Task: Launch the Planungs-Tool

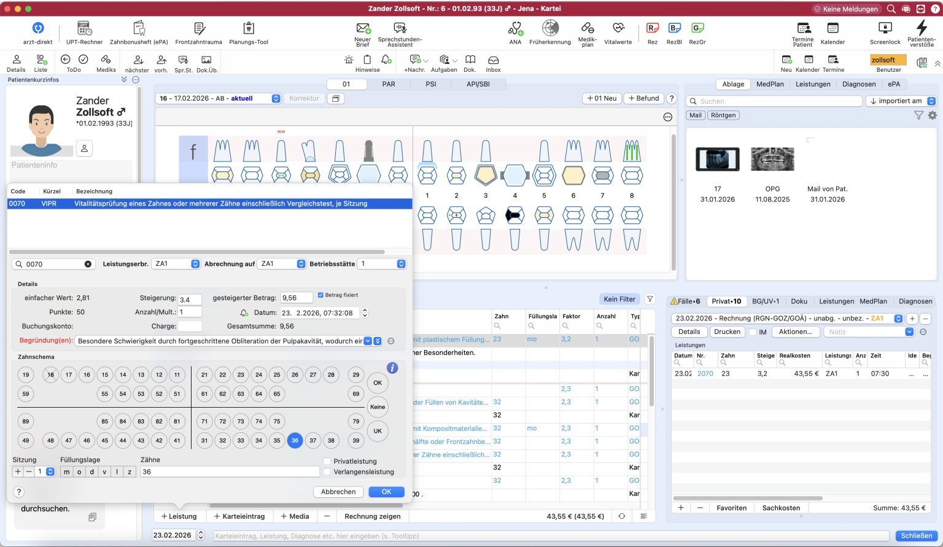Action: [249, 28]
